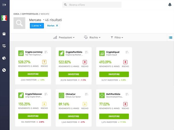This screenshot has width=174, height=130.
Task: Add CryptoPortfolio to watchlist icon
Action: (86, 52)
